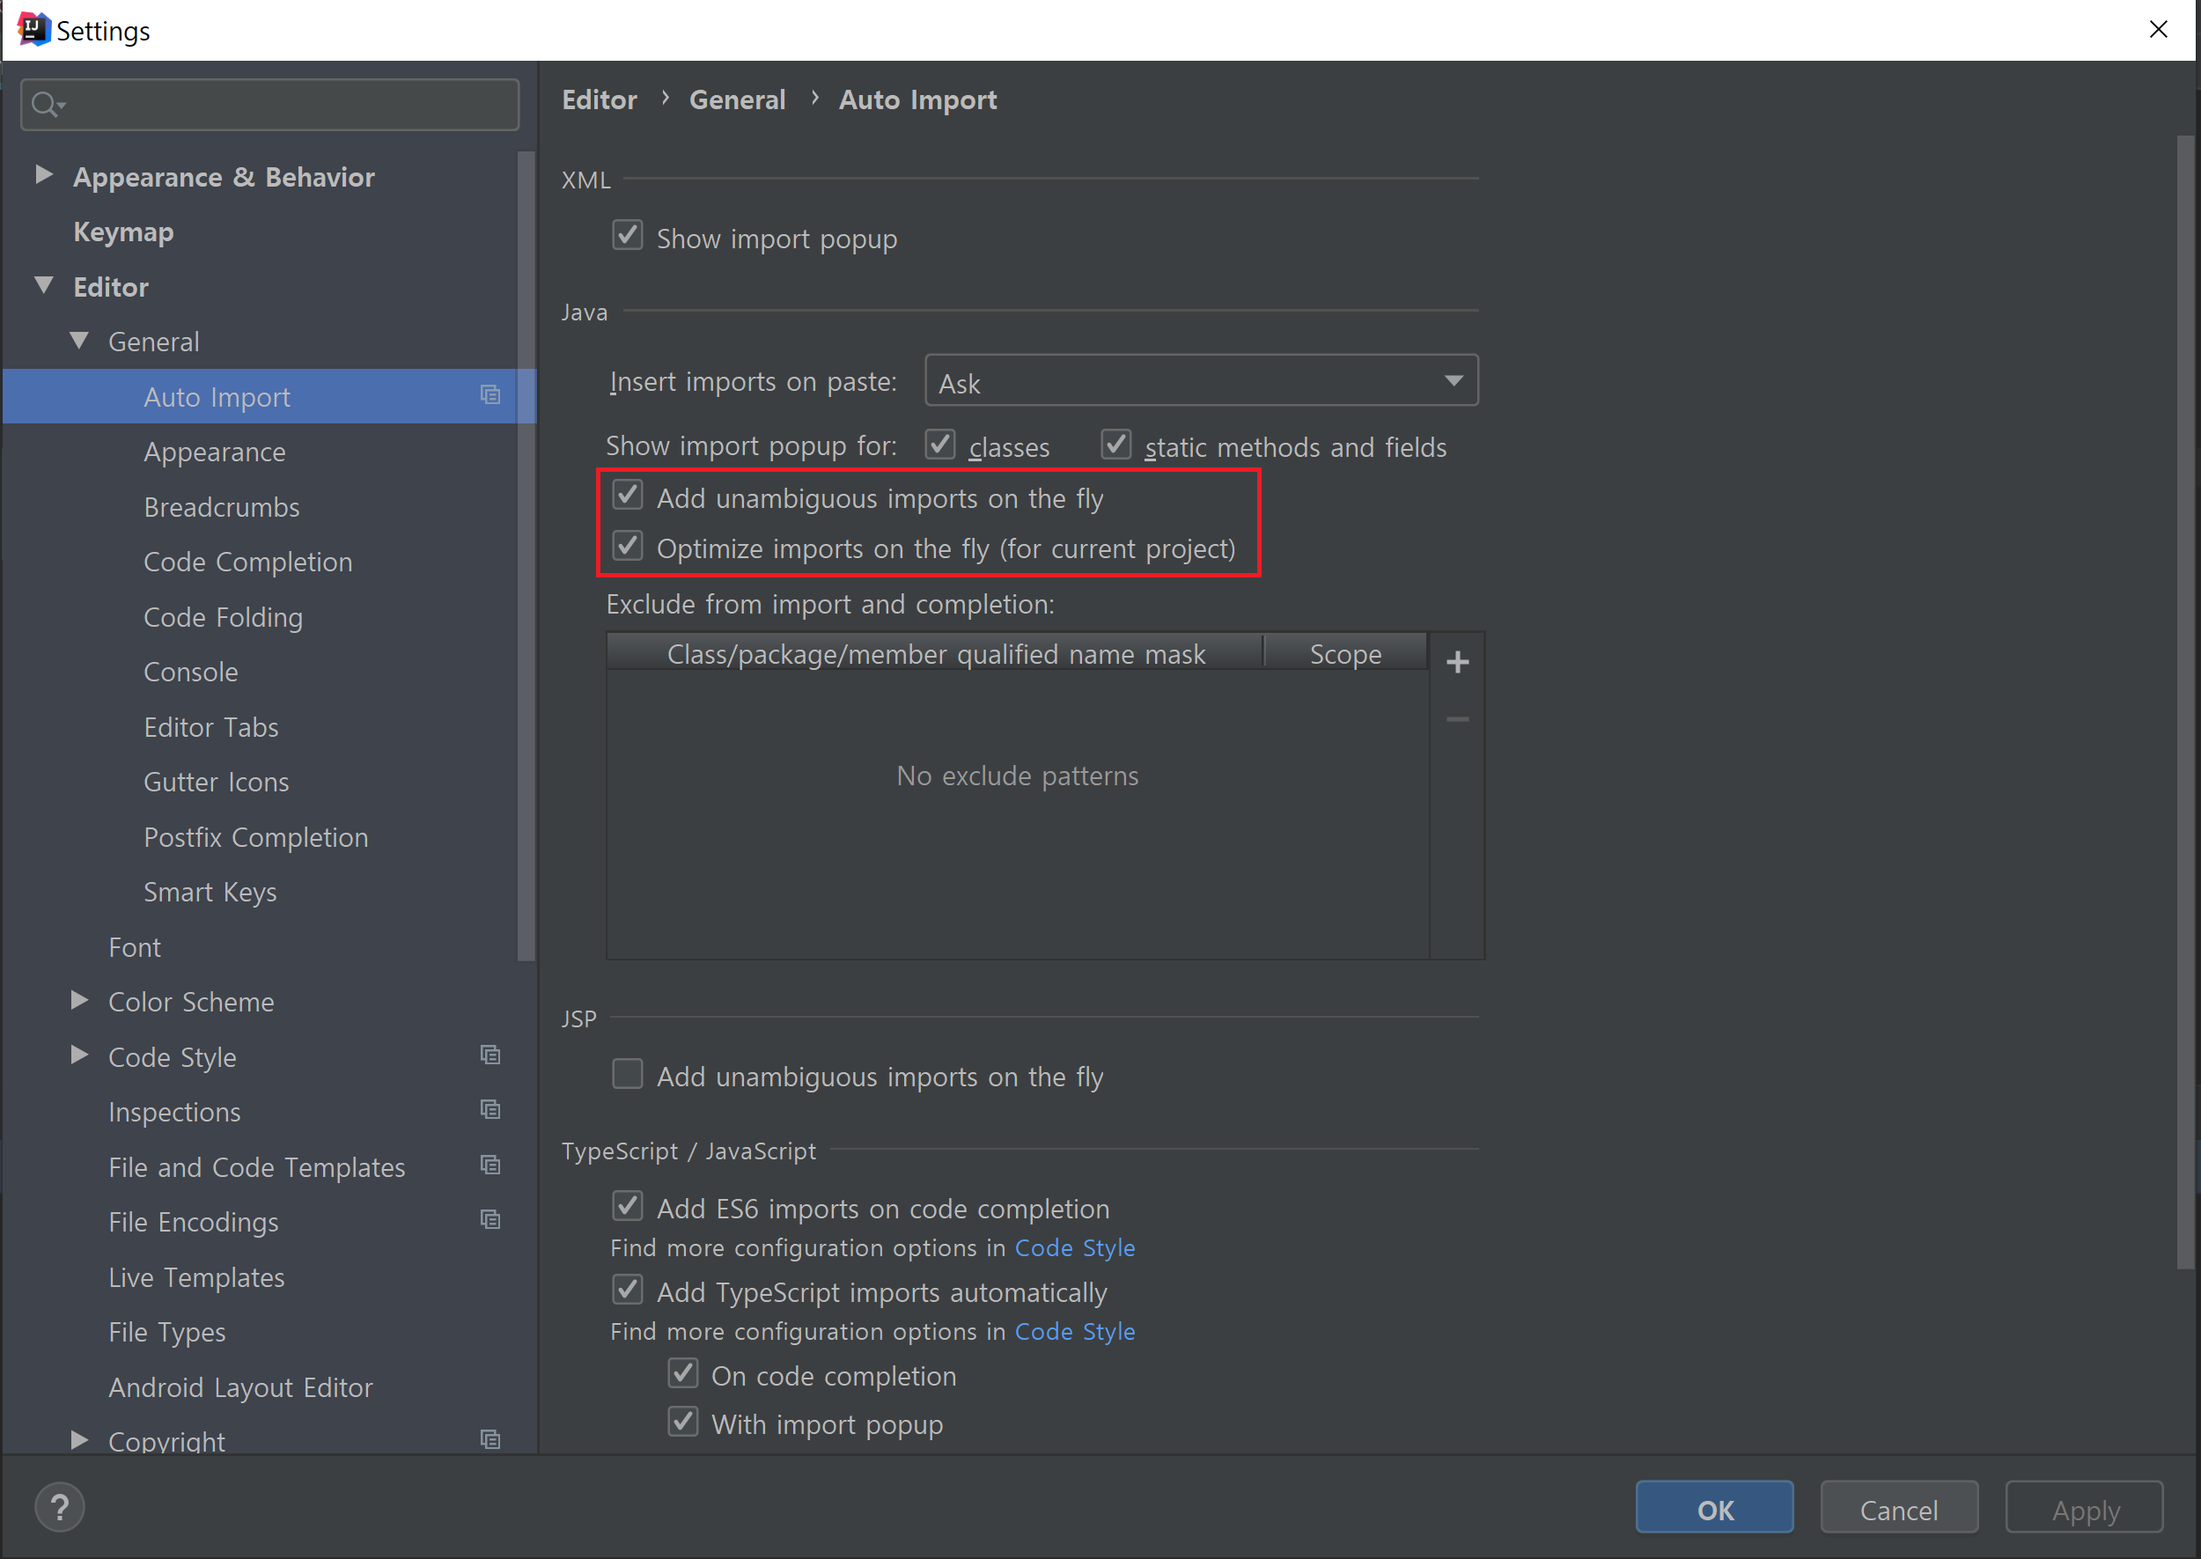Disable Optimize imports on the fly checkbox
2201x1559 pixels.
628,547
